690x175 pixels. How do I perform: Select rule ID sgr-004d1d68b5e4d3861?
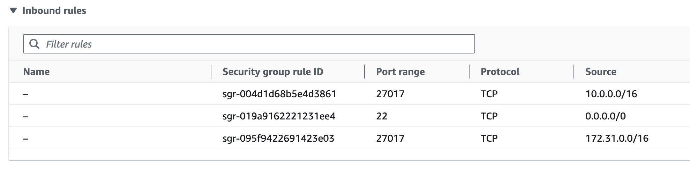[x=279, y=94]
